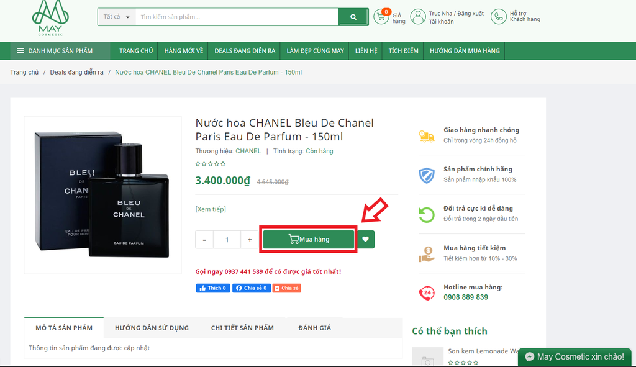Click the phone support icon

coord(499,17)
